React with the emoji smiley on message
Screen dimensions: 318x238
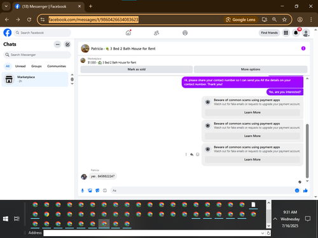(198, 154)
